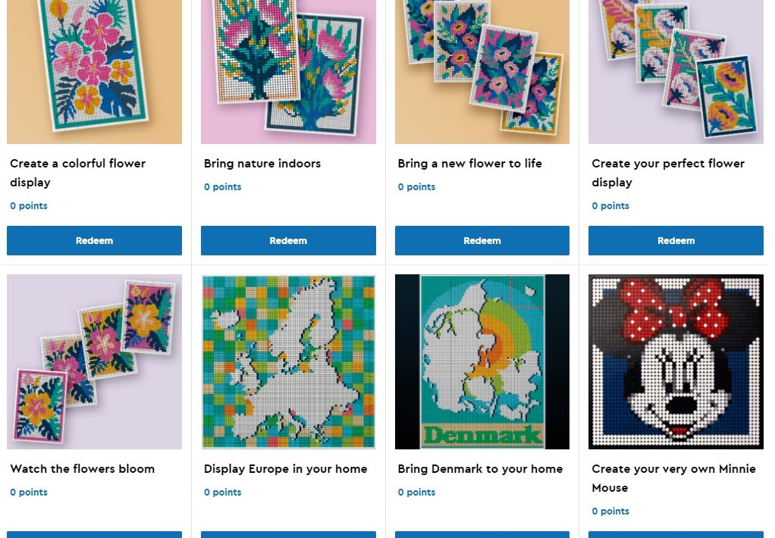Open the perfect flower display image
Image resolution: width=775 pixels, height=538 pixels.
pos(676,72)
